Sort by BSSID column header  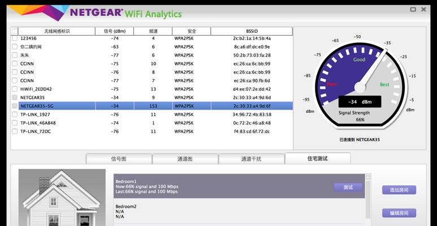point(252,31)
